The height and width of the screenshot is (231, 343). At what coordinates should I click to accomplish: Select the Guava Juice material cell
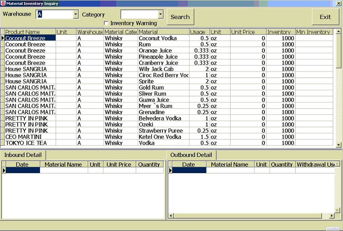[164, 100]
